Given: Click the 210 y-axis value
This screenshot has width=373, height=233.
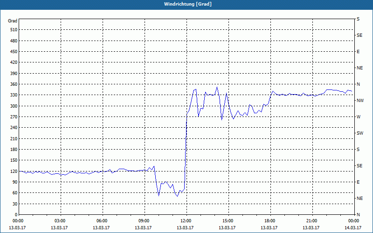Looking at the screenshot, I should pyautogui.click(x=14, y=138).
